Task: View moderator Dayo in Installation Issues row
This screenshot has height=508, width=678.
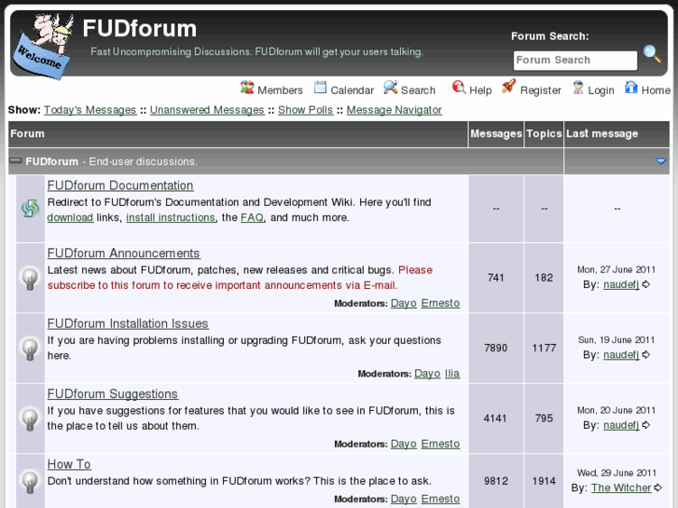Action: pos(427,374)
